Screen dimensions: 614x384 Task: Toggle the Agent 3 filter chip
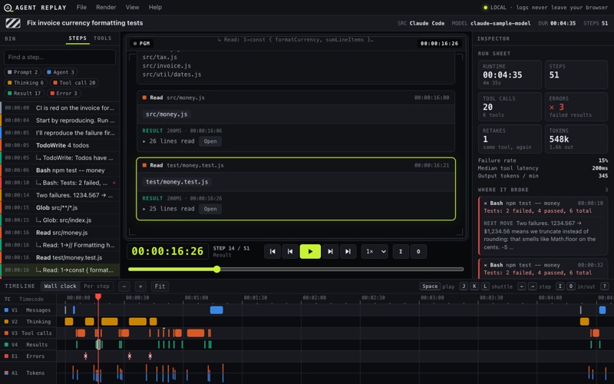coord(61,72)
